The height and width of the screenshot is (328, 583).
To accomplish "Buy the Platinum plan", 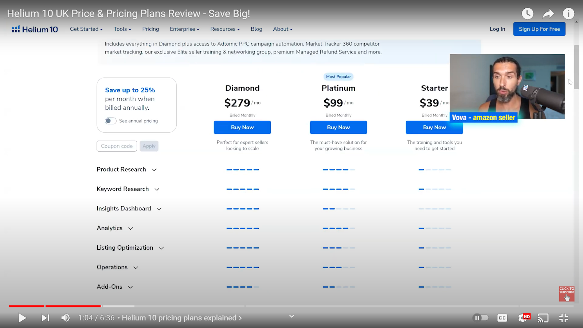I will click(x=339, y=128).
